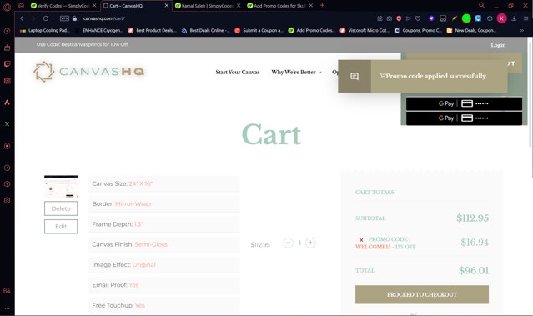Reload the current cart page
Viewport: 533px width, 316px height.
(46, 18)
